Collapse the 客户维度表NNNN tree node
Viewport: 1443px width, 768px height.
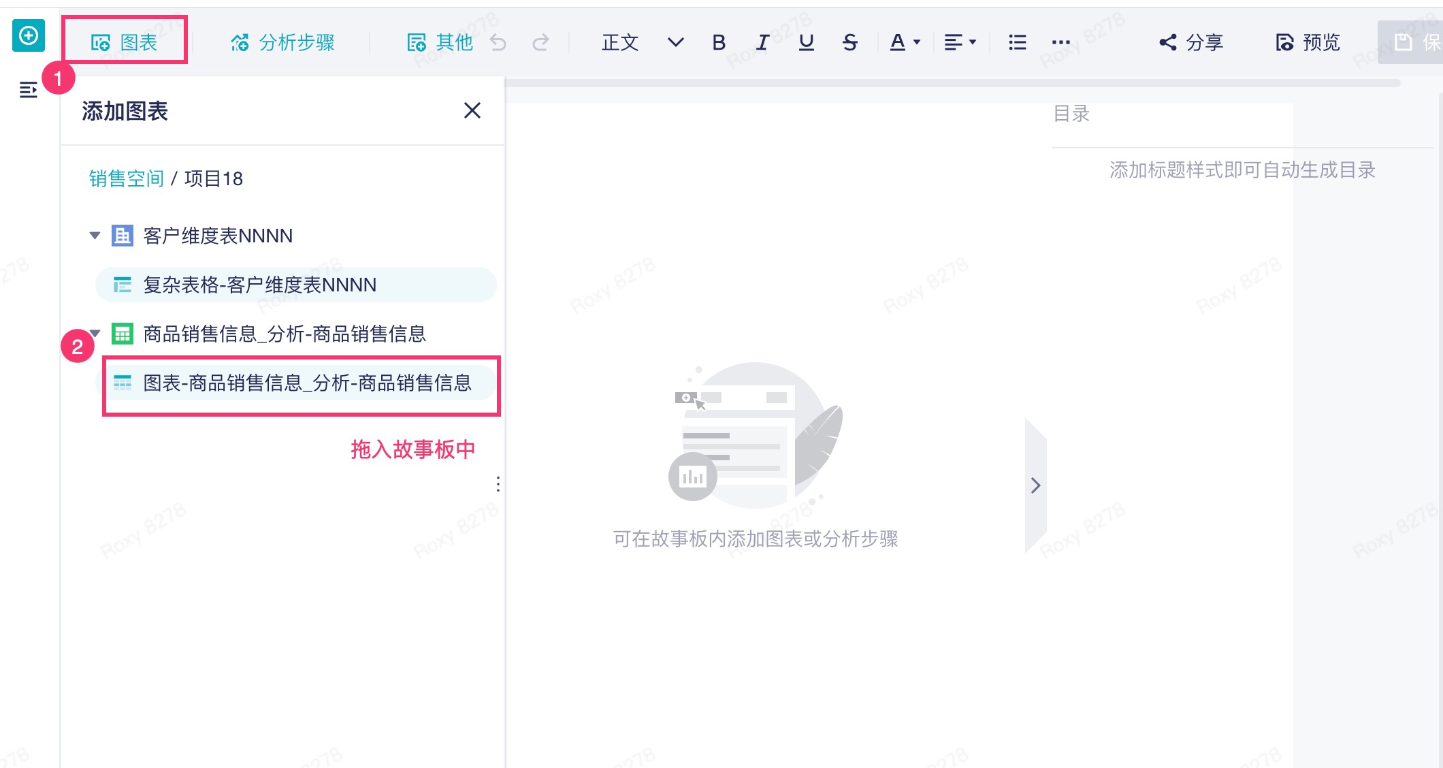click(x=95, y=236)
